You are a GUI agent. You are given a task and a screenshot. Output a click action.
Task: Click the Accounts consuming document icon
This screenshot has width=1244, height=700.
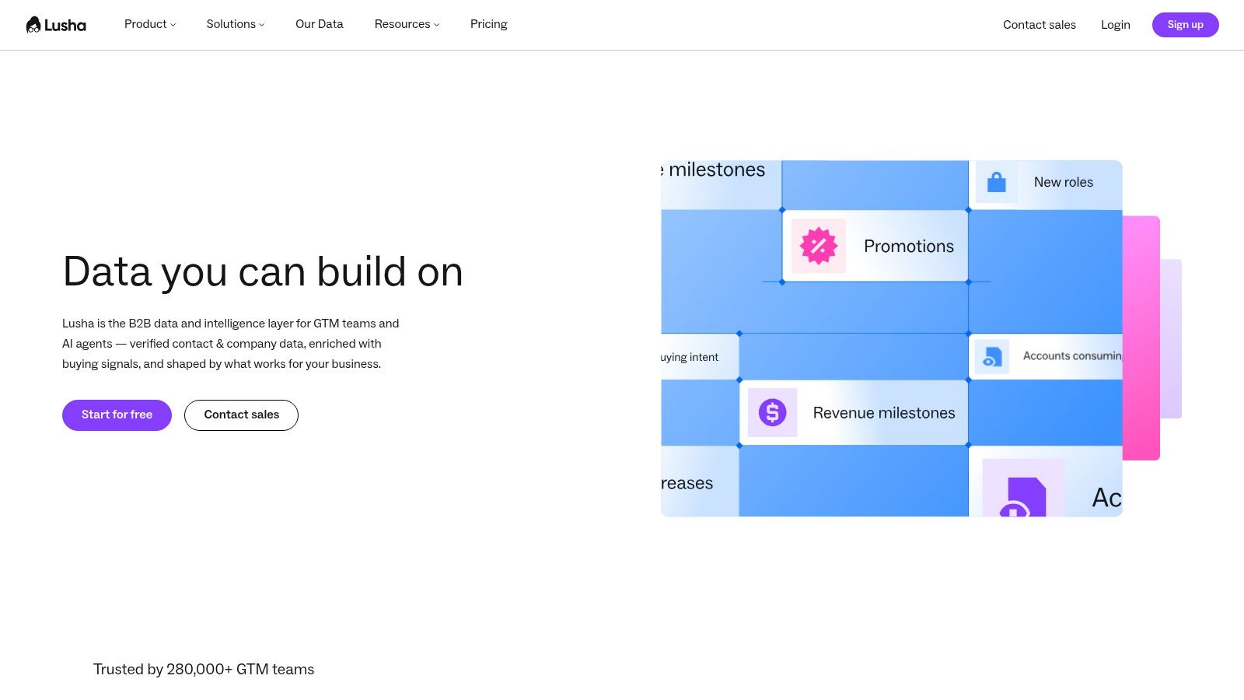pos(991,357)
